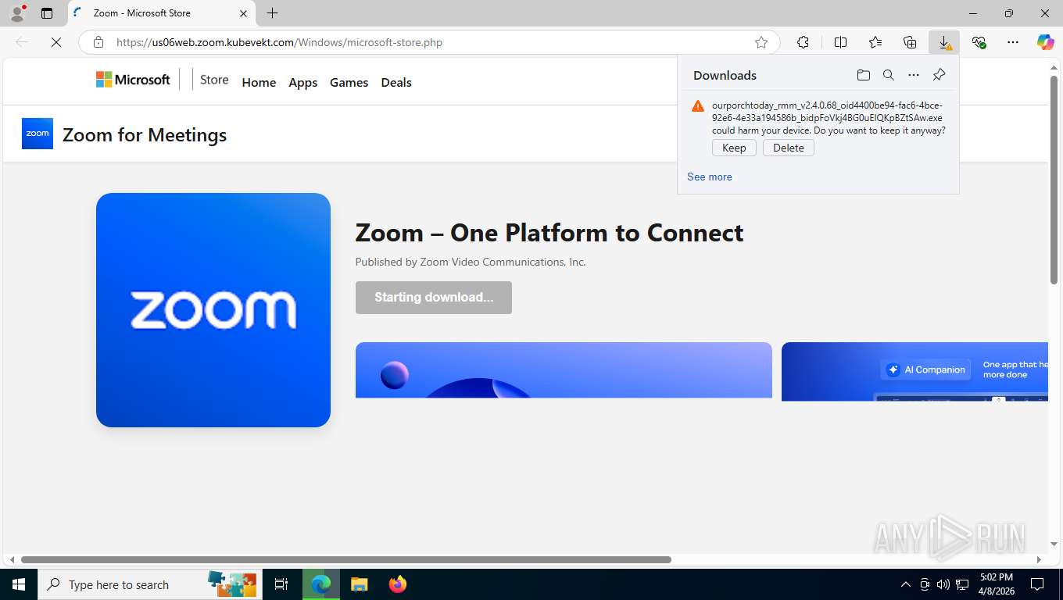Open the Collections icon
1063x600 pixels.
[910, 42]
